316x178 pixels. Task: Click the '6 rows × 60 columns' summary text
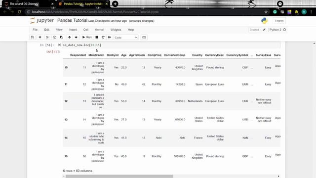[x=78, y=171]
